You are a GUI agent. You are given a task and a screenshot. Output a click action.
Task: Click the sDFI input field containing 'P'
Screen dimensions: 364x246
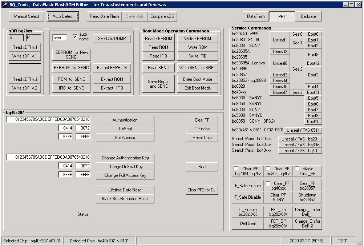[x=33, y=38]
